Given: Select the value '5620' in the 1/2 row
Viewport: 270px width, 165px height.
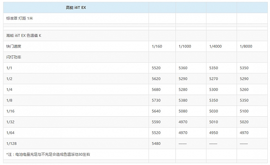Looking at the screenshot, I should pyautogui.click(x=156, y=79).
